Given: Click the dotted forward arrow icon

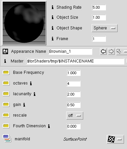Looking at the screenshot, I should pyautogui.click(x=111, y=51).
